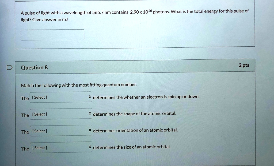
Task: Click the text about spin up or down
Action: click(x=146, y=97)
